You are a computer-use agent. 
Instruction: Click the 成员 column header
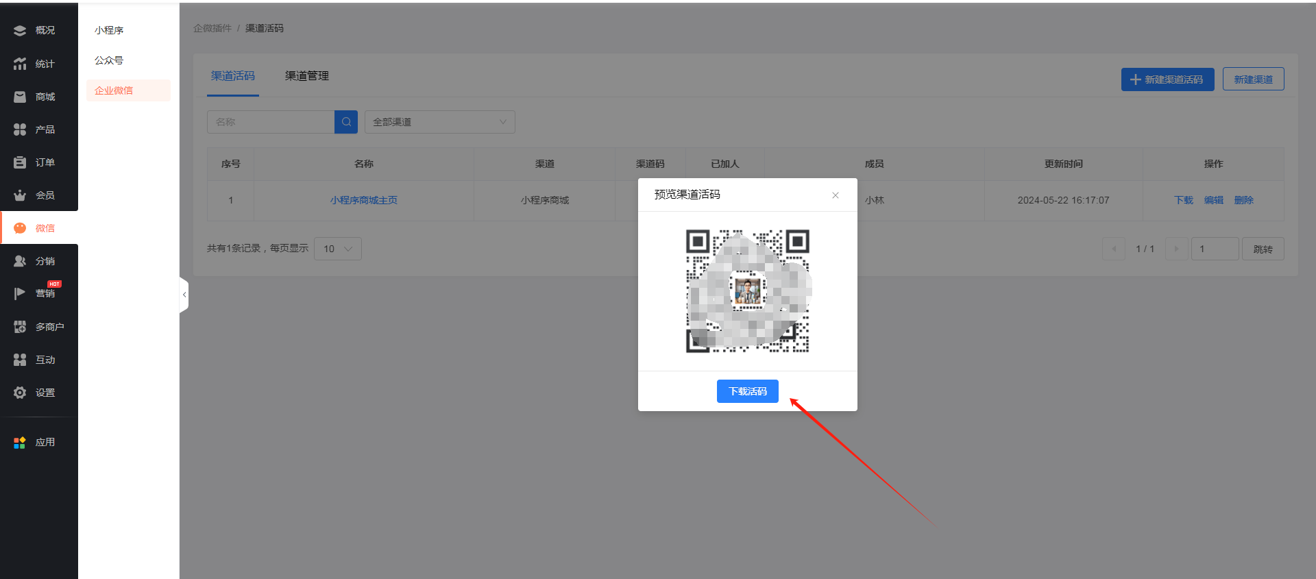[875, 164]
